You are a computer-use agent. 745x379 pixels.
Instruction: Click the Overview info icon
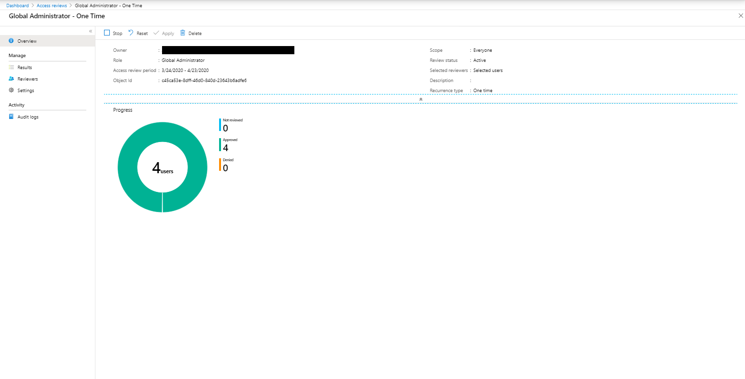click(12, 41)
